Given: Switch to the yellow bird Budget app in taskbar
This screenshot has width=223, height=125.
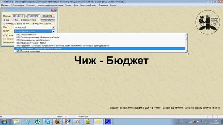Looking at the screenshot, I should click(98, 122).
